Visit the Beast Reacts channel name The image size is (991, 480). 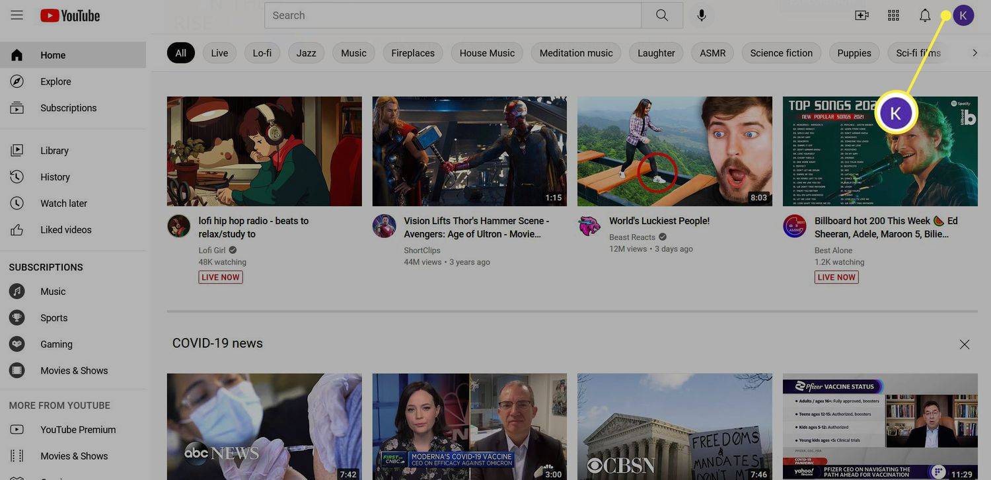pos(632,237)
